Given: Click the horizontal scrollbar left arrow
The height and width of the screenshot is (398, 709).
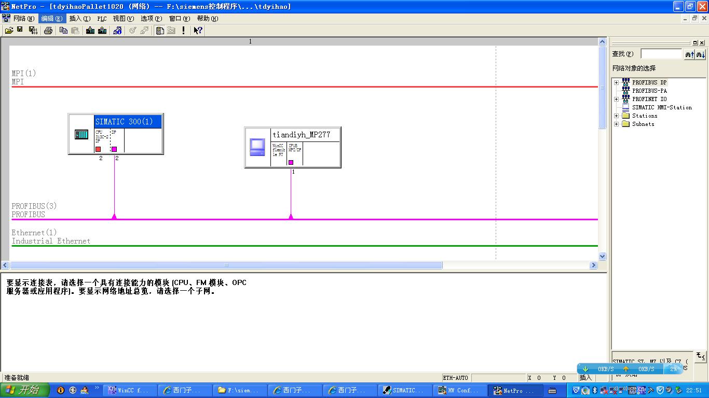Looking at the screenshot, I should (x=5, y=265).
